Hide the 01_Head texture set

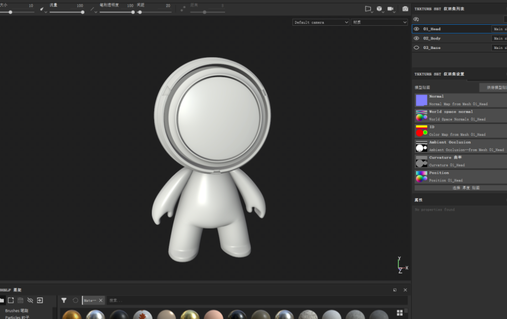point(416,29)
